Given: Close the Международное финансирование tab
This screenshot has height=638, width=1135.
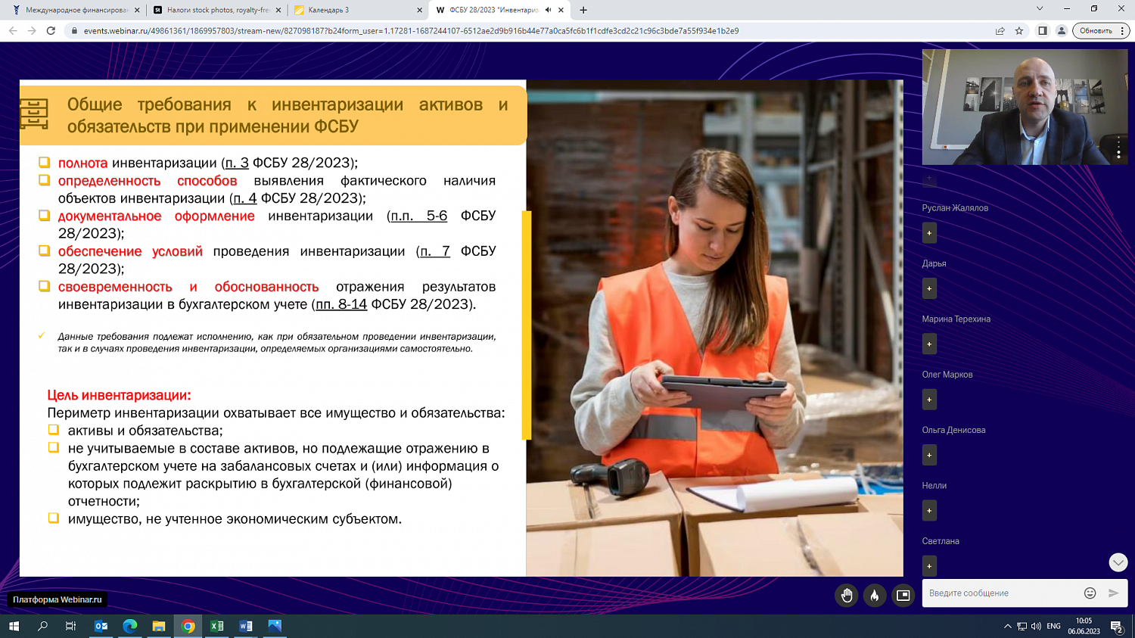Looking at the screenshot, I should coord(137,10).
